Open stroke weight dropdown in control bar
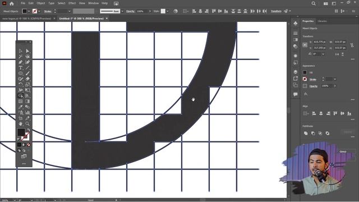 (70, 11)
